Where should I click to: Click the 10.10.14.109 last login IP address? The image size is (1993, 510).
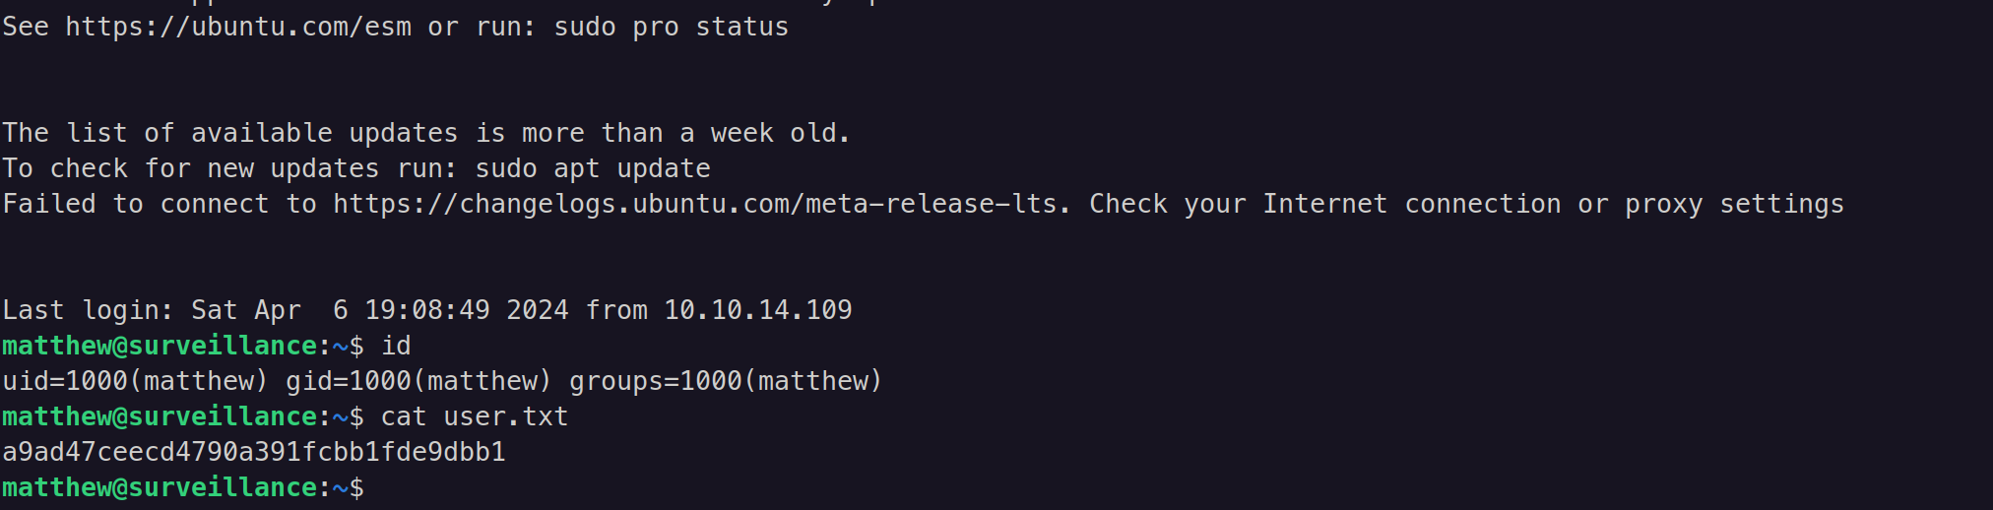click(x=757, y=310)
